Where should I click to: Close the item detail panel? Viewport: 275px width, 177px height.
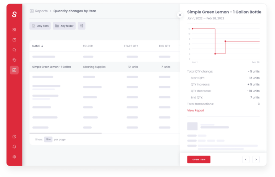(x=180, y=15)
